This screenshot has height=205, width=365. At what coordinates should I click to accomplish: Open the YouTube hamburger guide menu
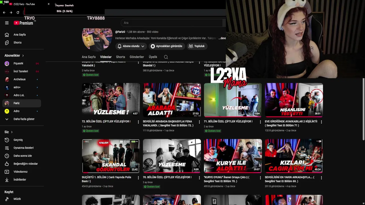pyautogui.click(x=7, y=23)
